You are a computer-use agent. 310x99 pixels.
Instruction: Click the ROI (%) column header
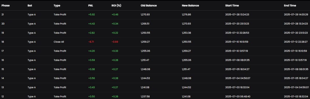point(116,5)
